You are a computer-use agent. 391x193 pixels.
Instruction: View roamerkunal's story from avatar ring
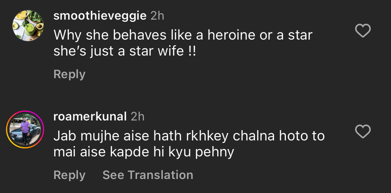pyautogui.click(x=25, y=129)
